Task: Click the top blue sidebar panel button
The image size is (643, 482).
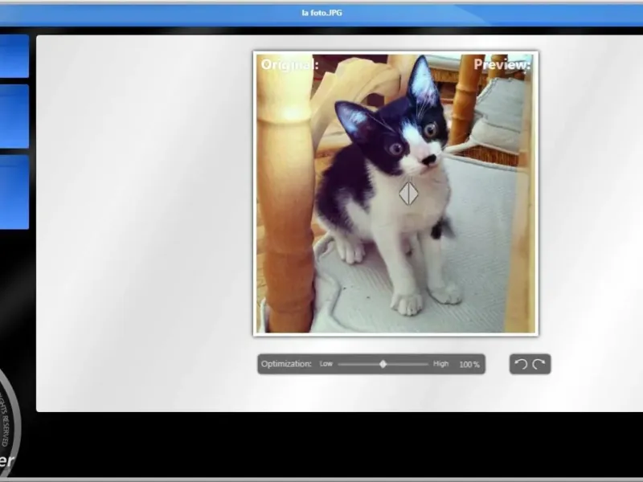Action: tap(14, 56)
